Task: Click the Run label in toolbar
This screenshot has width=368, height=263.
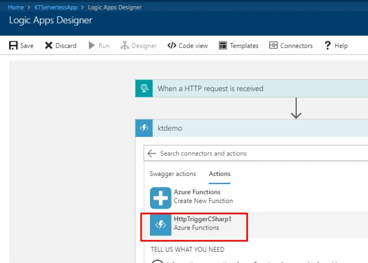Action: [104, 46]
